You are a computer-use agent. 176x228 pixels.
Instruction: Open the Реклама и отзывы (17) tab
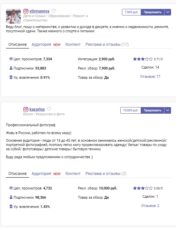point(107,44)
